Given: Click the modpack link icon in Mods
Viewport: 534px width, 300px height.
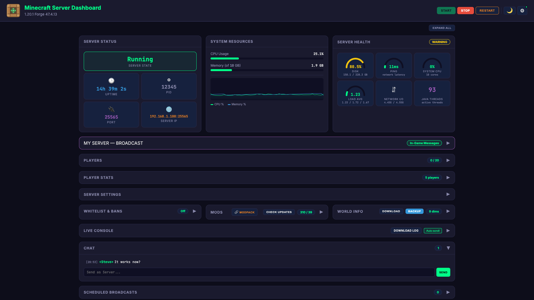Looking at the screenshot, I should coord(237,212).
